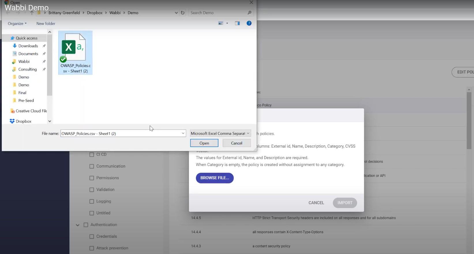Click the BROWSE FILE button
474x254 pixels.
click(215, 178)
